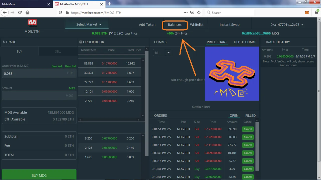Go to browser home page
Viewport: 321px width, 180px height.
coord(28,12)
